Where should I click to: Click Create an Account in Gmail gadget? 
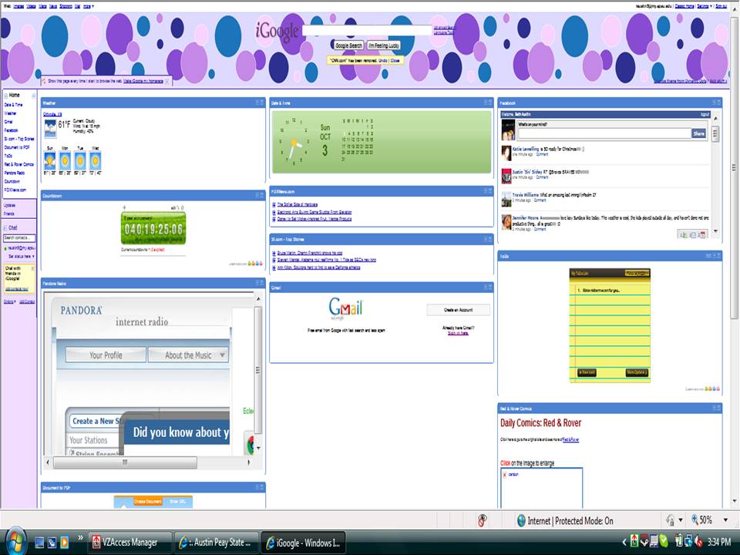tap(458, 310)
